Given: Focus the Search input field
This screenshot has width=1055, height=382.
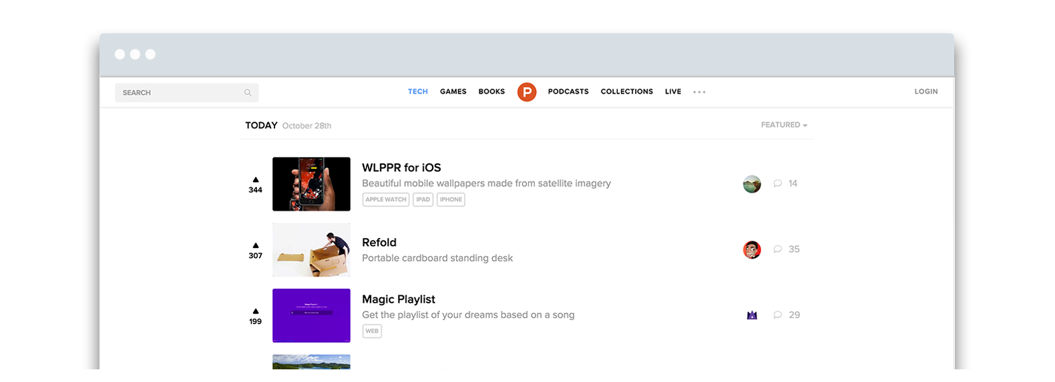Looking at the screenshot, I should [187, 93].
